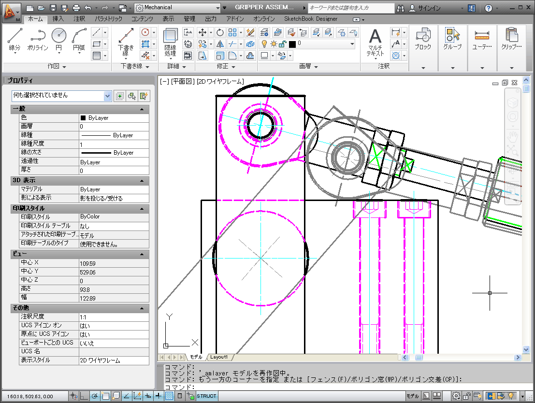Click the 隠線処理 hide situation tool
Image resolution: width=535 pixels, height=403 pixels.
(x=170, y=43)
